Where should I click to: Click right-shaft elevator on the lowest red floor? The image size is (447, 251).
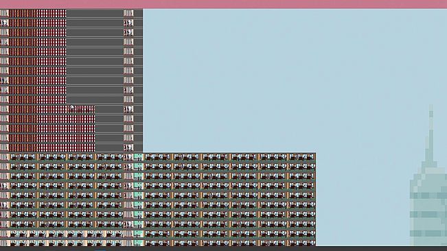click(128, 147)
